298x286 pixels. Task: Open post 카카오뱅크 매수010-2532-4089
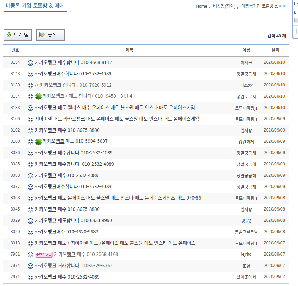pos(67,175)
